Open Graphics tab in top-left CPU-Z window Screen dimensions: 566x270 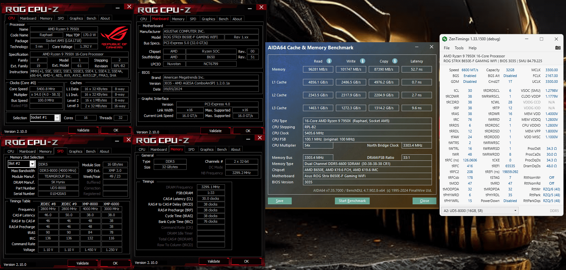76,18
